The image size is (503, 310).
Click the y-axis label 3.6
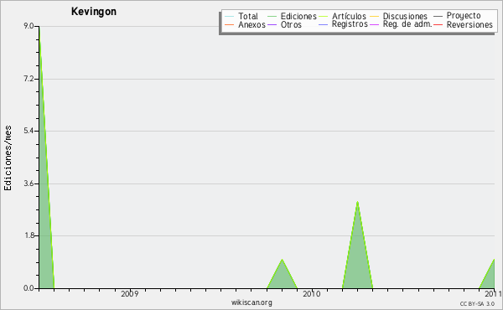29,183
